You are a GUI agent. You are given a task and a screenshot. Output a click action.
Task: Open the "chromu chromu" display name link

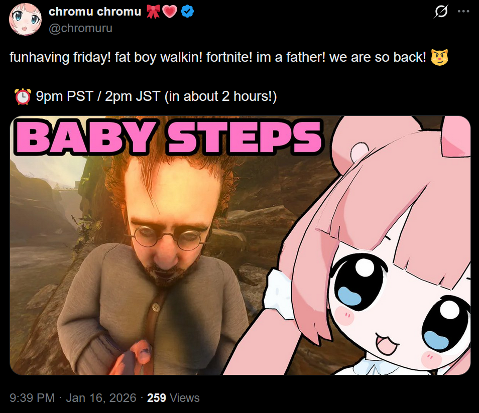click(95, 12)
